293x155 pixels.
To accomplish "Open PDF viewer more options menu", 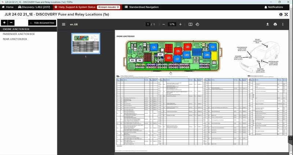I will [283, 24].
